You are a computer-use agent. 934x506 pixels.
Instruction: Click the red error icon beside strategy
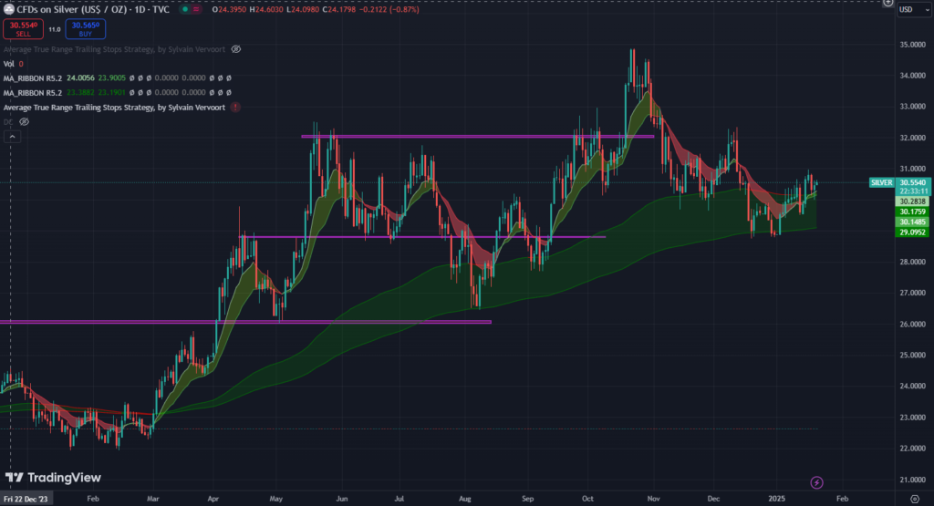[x=235, y=107]
